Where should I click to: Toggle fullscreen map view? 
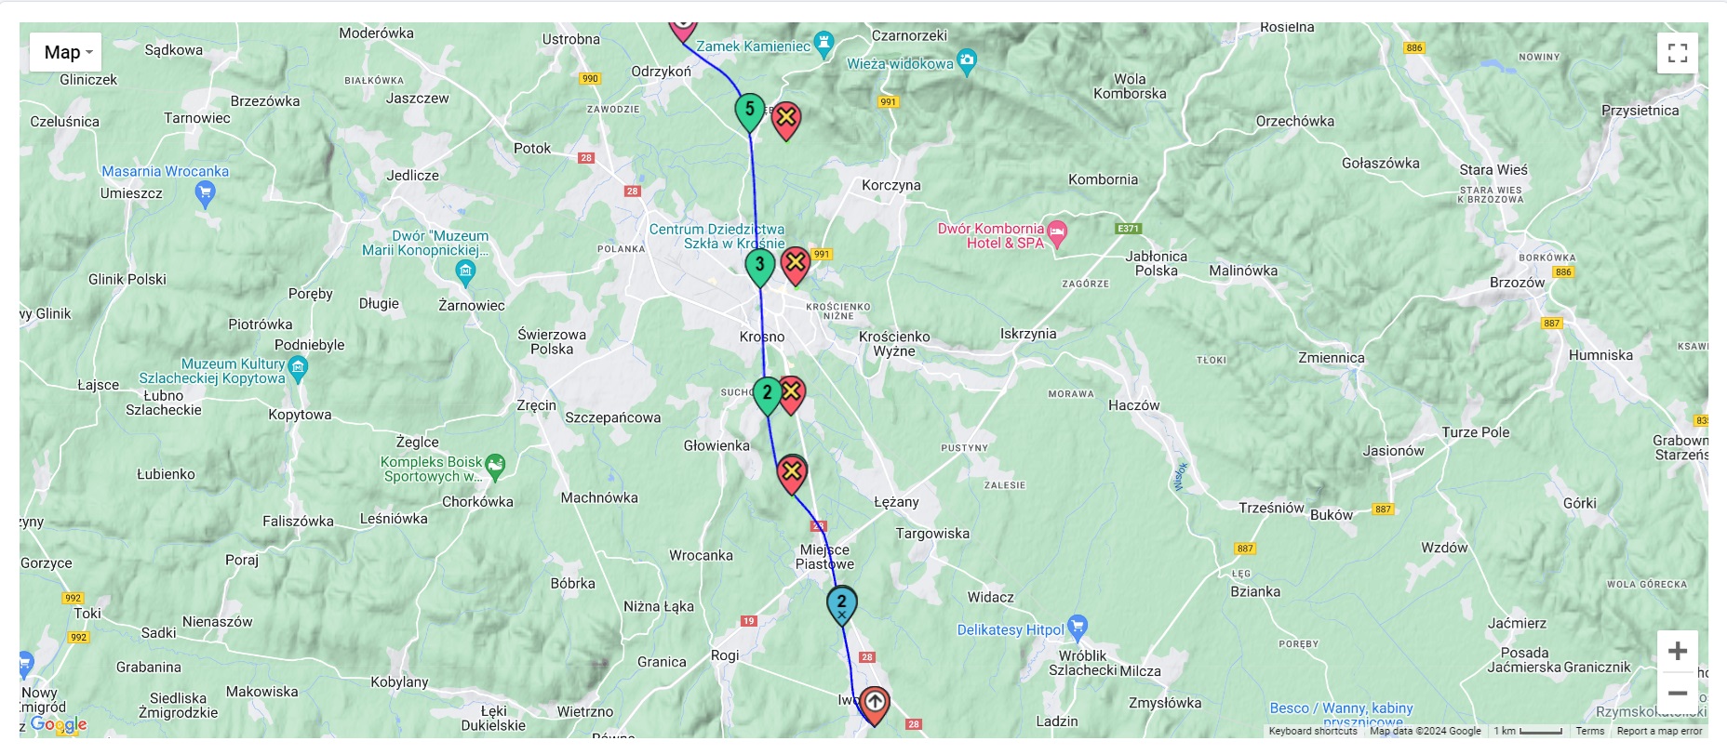pyautogui.click(x=1677, y=53)
